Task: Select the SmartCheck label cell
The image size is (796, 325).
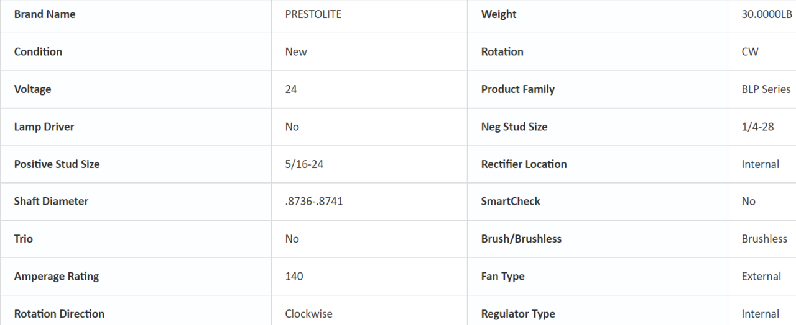Action: (x=511, y=201)
